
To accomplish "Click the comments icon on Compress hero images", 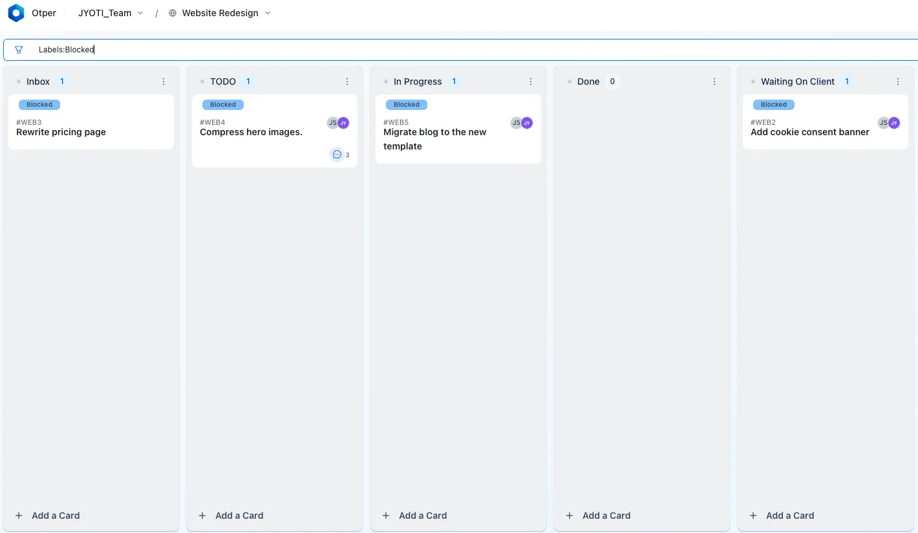I will click(337, 155).
